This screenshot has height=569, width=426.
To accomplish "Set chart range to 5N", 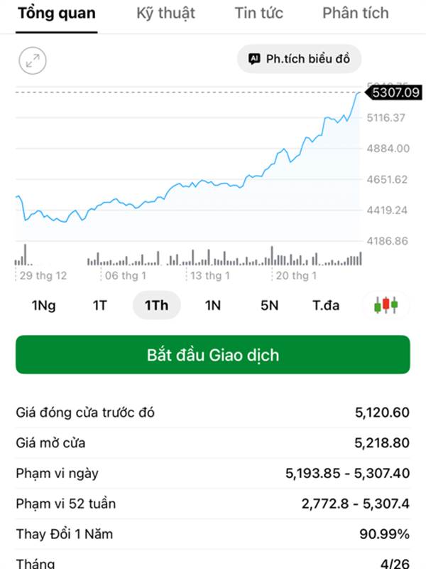I will pos(269,305).
